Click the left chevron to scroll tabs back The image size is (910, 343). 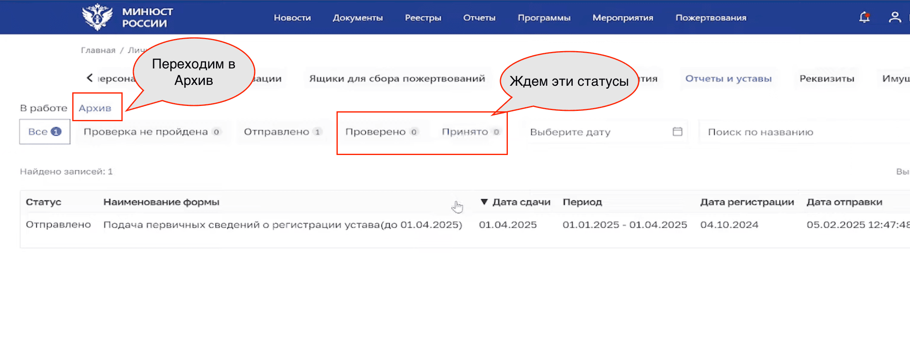90,78
